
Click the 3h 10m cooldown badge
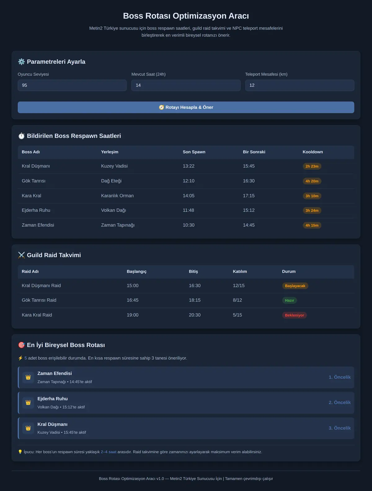(312, 196)
